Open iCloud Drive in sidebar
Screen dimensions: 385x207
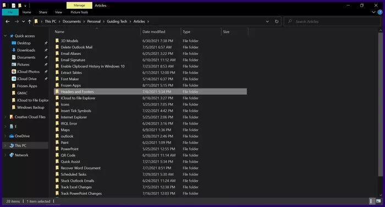click(27, 79)
